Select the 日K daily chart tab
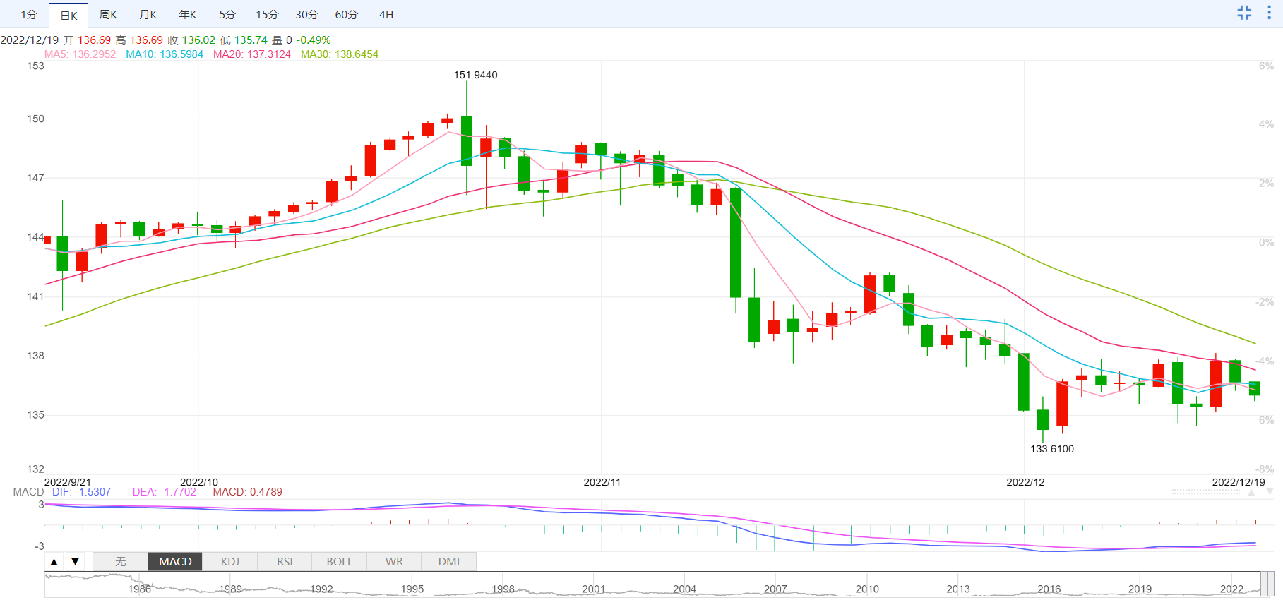Screen dimensions: 1283x612 click(68, 15)
